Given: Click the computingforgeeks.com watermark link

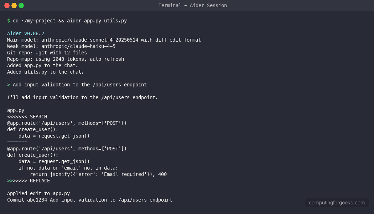Looking at the screenshot, I should click(337, 203).
